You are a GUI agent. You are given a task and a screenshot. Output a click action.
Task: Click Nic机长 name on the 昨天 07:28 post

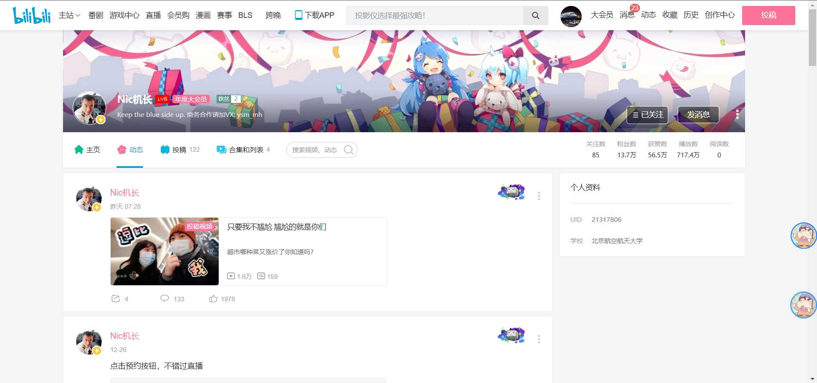pyautogui.click(x=125, y=193)
